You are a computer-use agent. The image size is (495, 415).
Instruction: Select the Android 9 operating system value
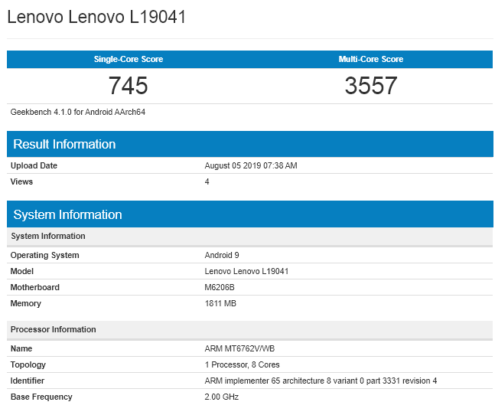click(x=222, y=255)
